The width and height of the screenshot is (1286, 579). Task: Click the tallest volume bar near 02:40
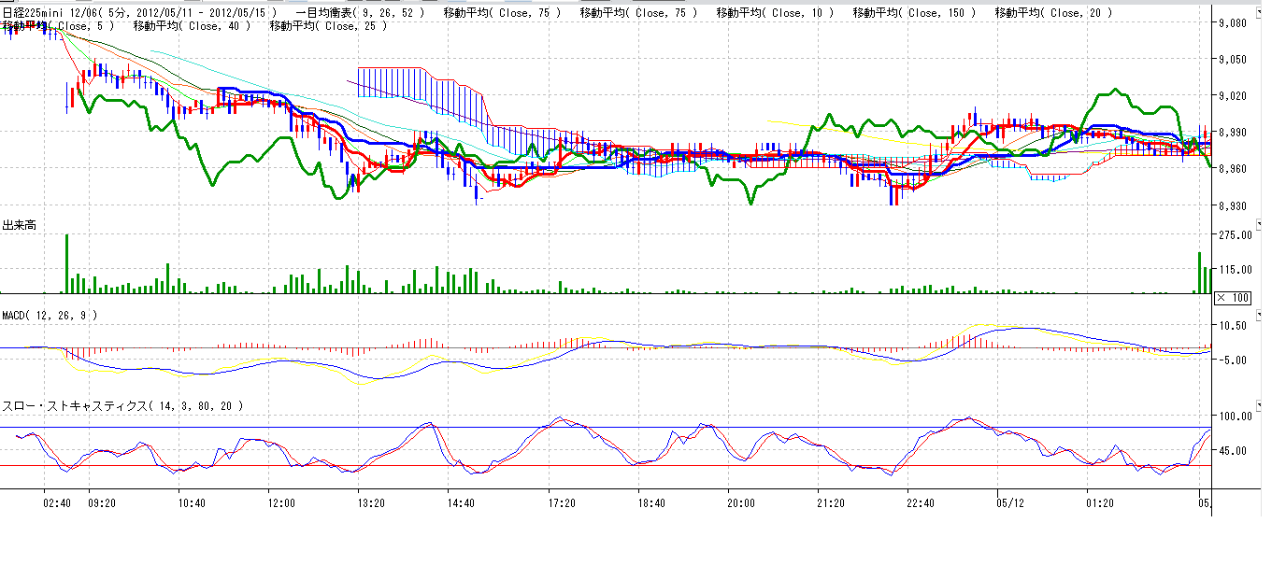point(66,264)
